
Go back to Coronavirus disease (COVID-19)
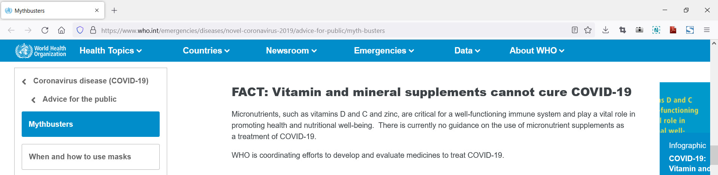[90, 81]
